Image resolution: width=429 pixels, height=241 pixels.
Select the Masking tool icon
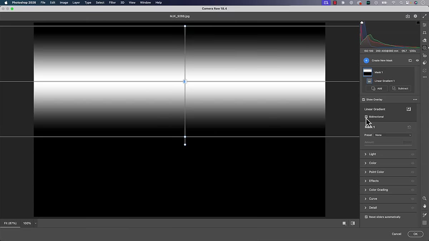pyautogui.click(x=424, y=48)
